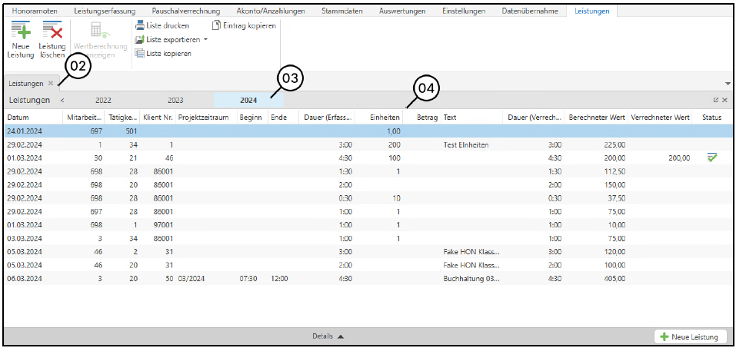Click Eintrag kopieren in the ribbon
736x348 pixels.
pos(243,25)
